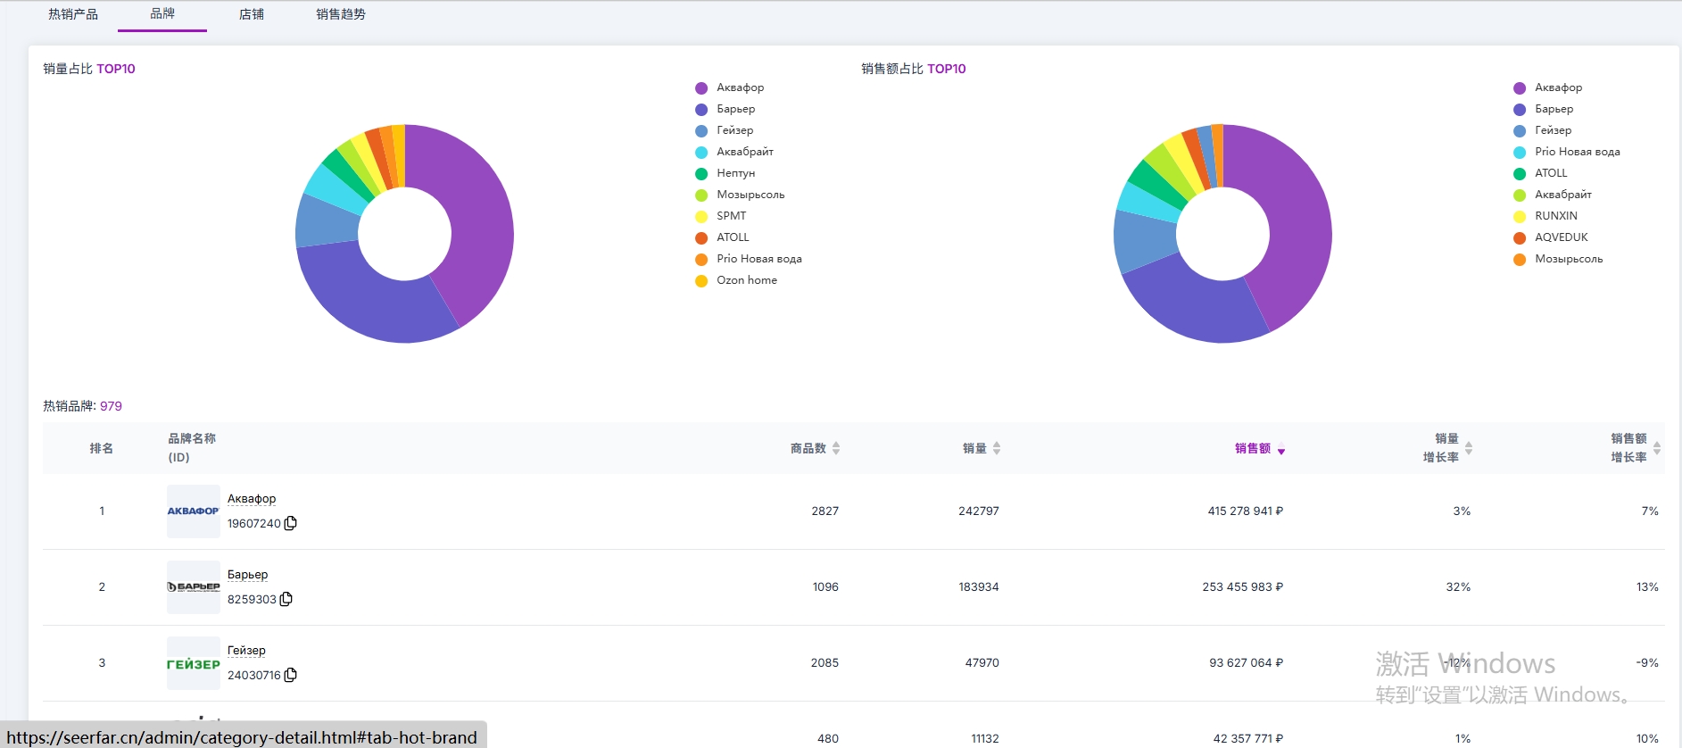Hide Аквабрайт in the 销售额占比 legend
The height and width of the screenshot is (748, 1682).
[1553, 195]
